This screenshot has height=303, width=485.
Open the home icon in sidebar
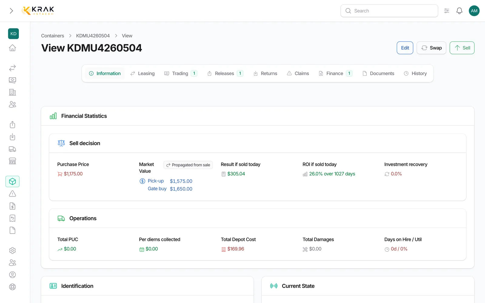tap(12, 48)
